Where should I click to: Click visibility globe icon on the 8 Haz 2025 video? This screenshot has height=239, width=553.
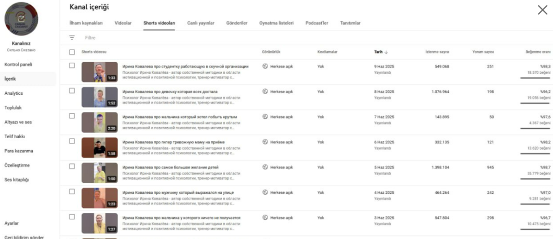265,92
